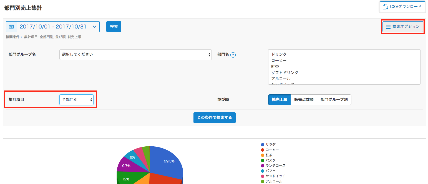
Task: Select コーヒー in 部門名 list
Action: point(279,60)
